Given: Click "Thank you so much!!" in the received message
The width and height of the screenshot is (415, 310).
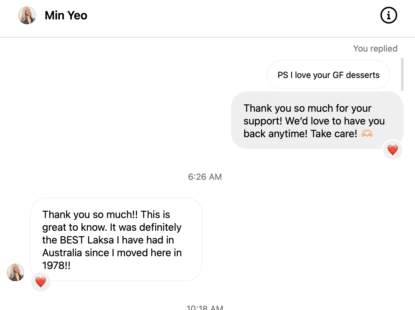Looking at the screenshot, I should click(90, 215).
